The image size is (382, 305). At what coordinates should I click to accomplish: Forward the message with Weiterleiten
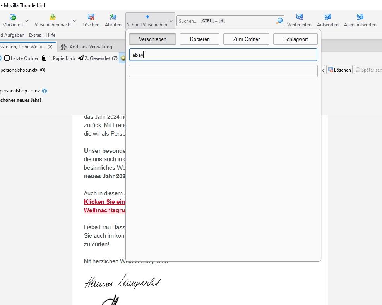(300, 17)
